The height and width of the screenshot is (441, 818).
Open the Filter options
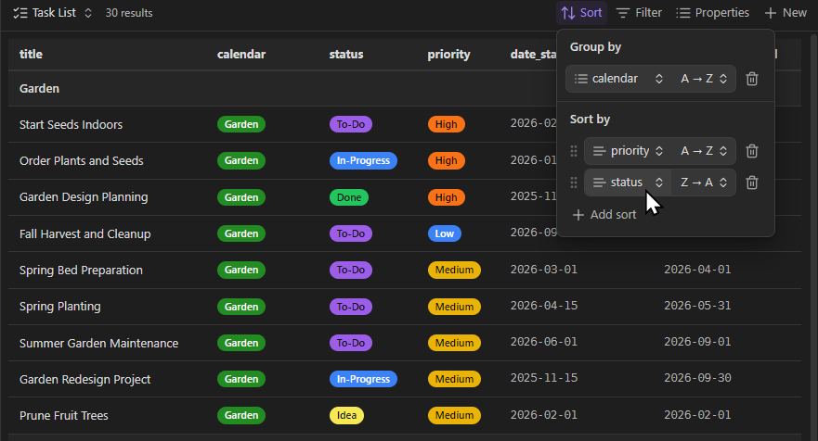coord(639,13)
